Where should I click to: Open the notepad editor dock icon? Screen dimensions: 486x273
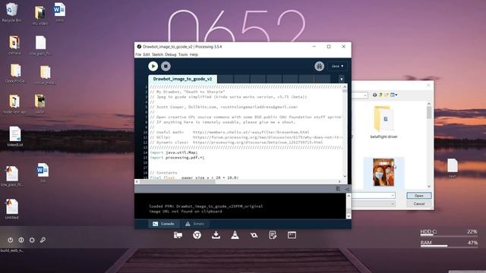[273, 235]
